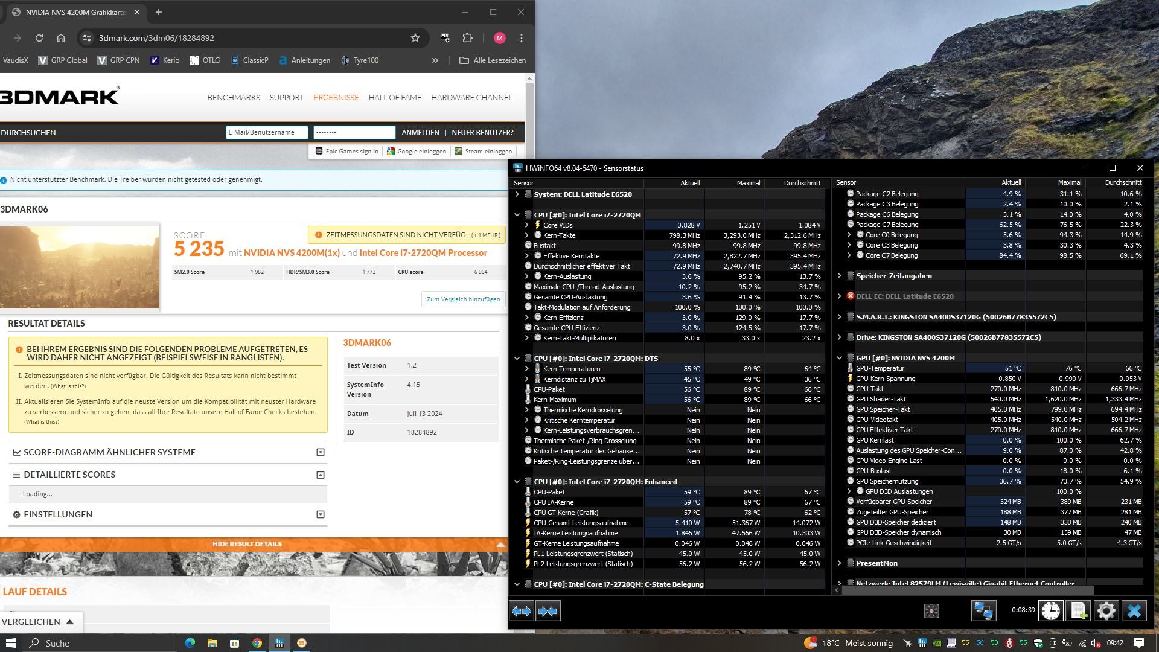Viewport: 1159px width, 652px height.
Task: Open the SUPPORT menu on 3DMark
Action: click(x=287, y=97)
